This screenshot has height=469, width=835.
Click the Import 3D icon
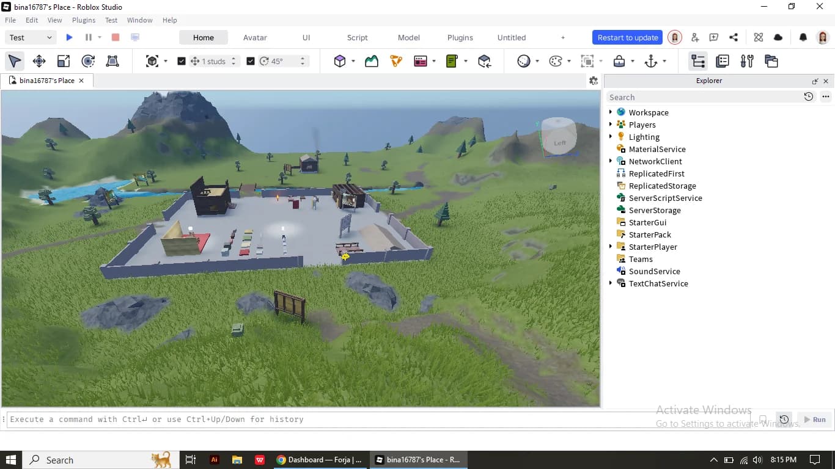(x=484, y=61)
